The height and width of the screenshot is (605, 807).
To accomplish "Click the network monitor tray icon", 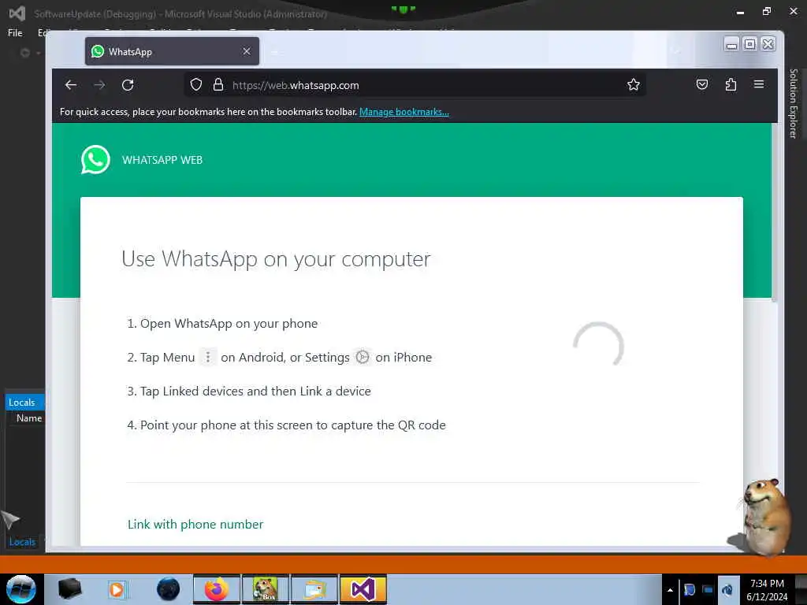I will [708, 589].
